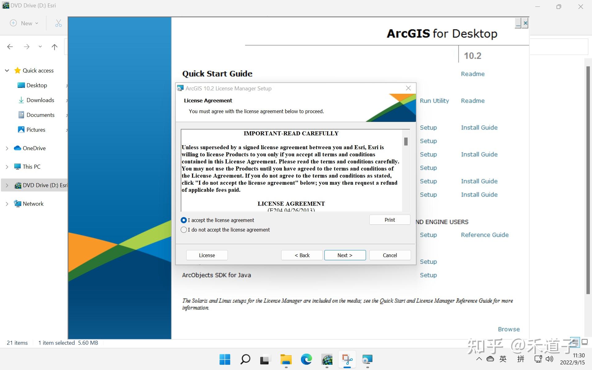The image size is (592, 370).
Task: Expand the This PC tree node
Action: click(x=7, y=167)
